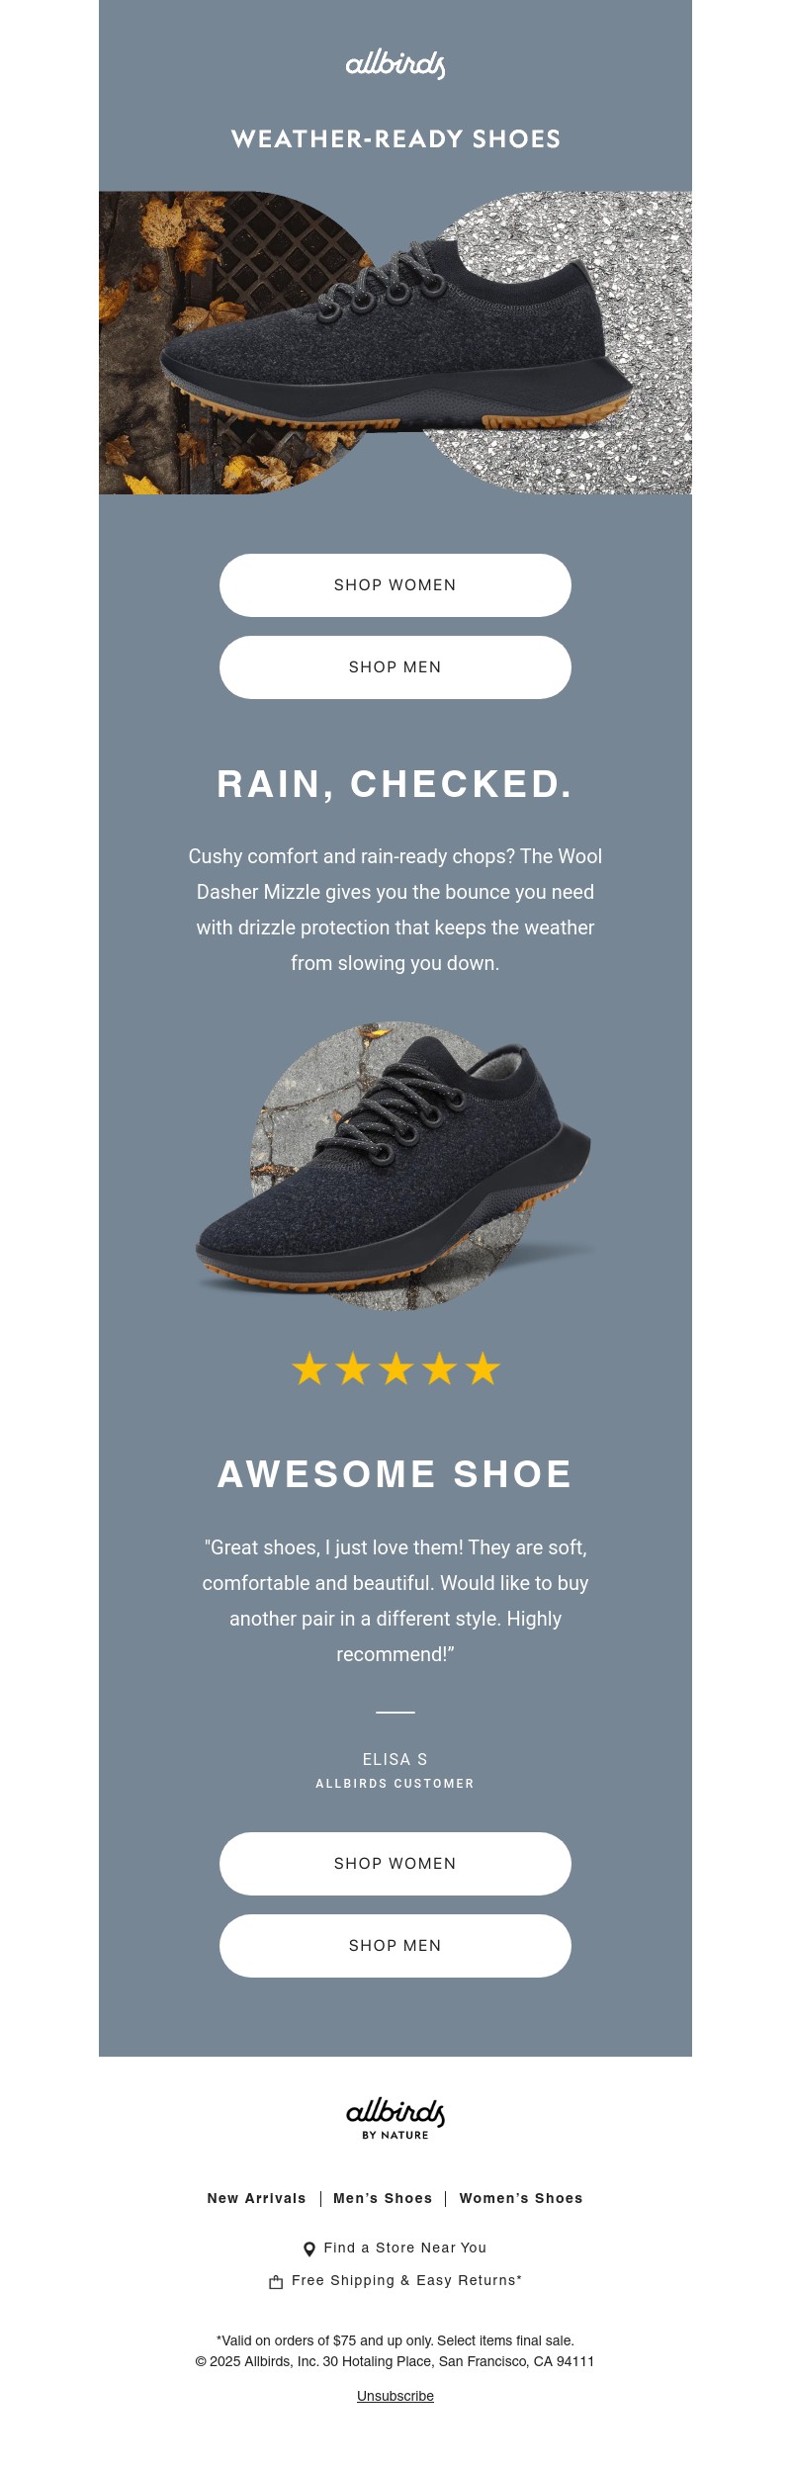
Task: Click the Unsubscribe link
Action: click(x=395, y=2396)
